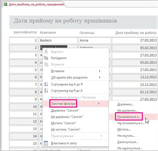158x151 pixels.
Task: Click identifier cell 7
Action: pos(23,85)
